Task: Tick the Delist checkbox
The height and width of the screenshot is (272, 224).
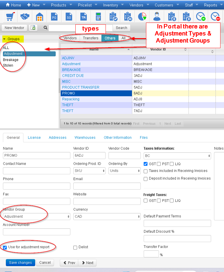Action: click(x=75, y=247)
